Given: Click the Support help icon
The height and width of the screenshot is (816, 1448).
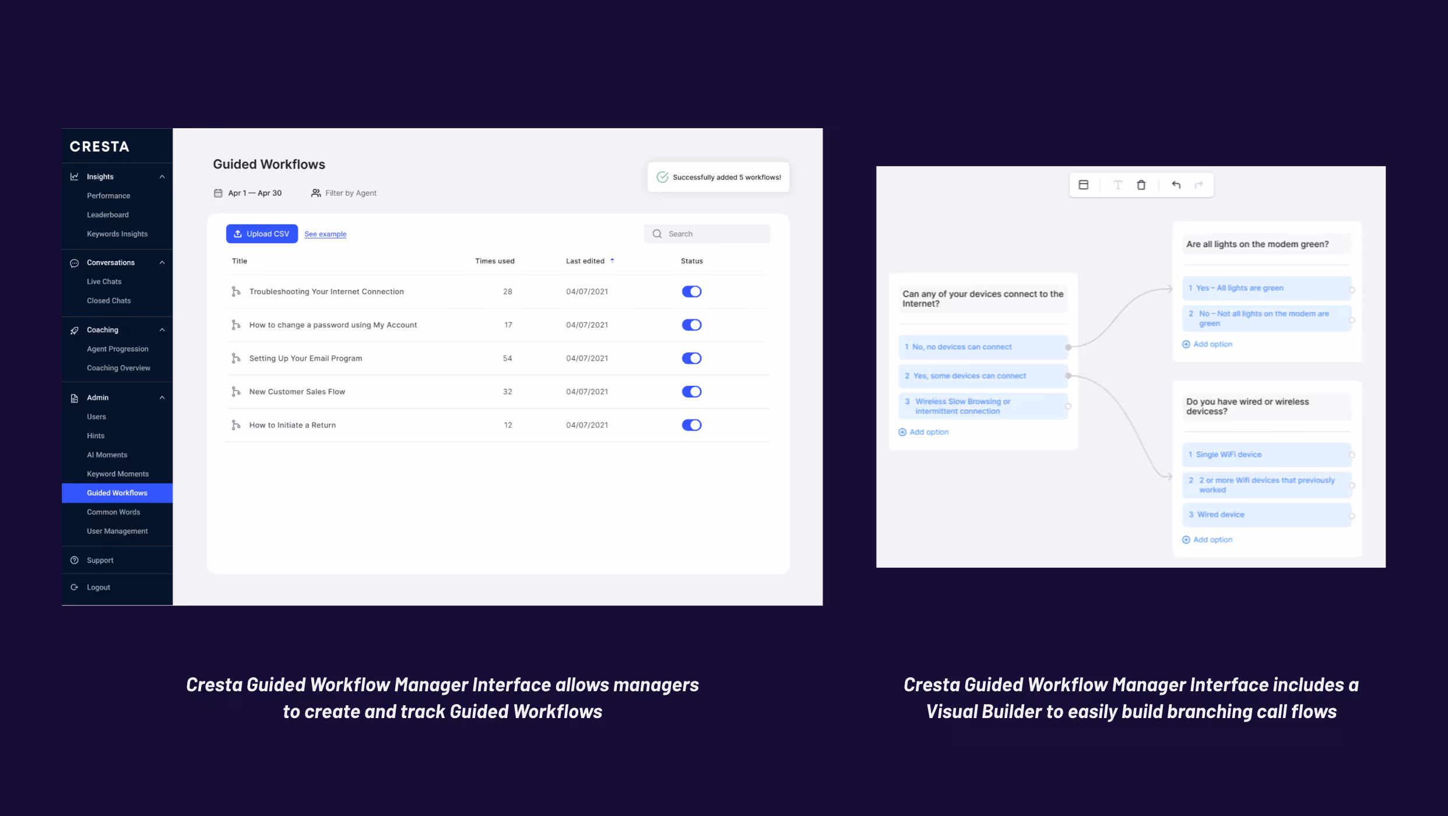Looking at the screenshot, I should [74, 560].
